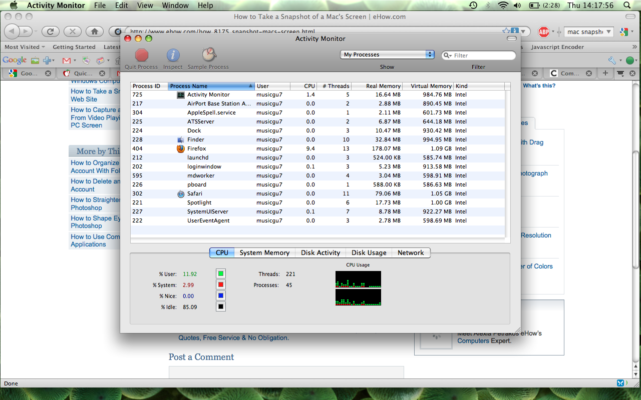Click the bookmark star in the URL bar
Screen dimensions: 641x400
click(x=506, y=31)
